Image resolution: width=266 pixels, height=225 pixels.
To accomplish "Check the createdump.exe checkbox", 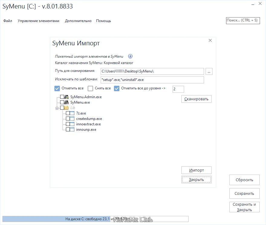I will (x=68, y=118).
